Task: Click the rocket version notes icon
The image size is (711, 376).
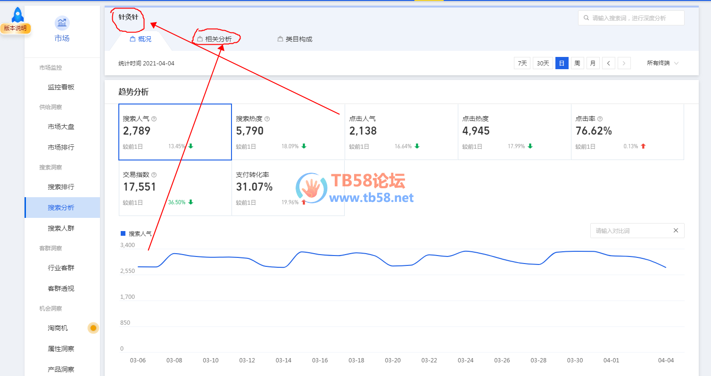Action: [x=17, y=16]
